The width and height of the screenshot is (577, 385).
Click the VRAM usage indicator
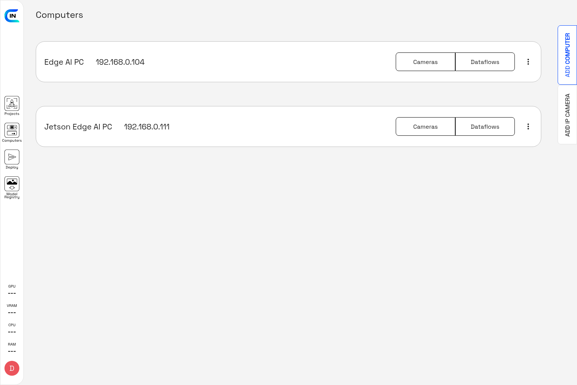[12, 309]
